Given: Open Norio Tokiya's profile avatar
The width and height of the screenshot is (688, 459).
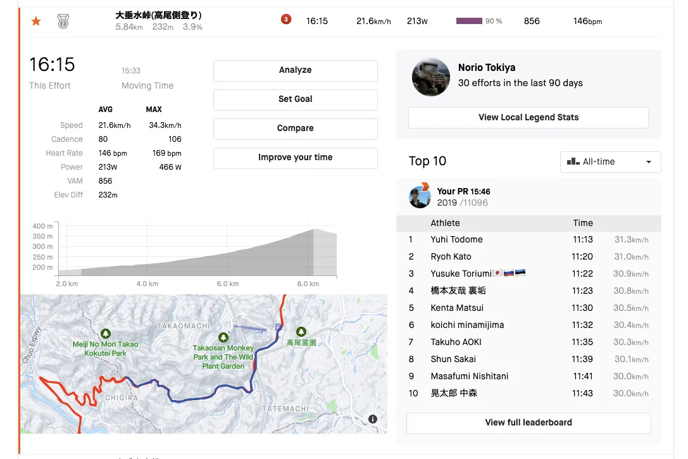Looking at the screenshot, I should click(431, 77).
